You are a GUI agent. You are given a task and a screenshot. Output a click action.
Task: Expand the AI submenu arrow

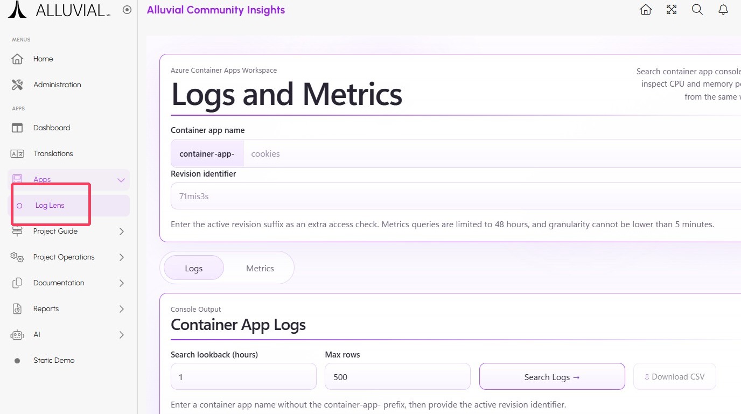tap(122, 335)
